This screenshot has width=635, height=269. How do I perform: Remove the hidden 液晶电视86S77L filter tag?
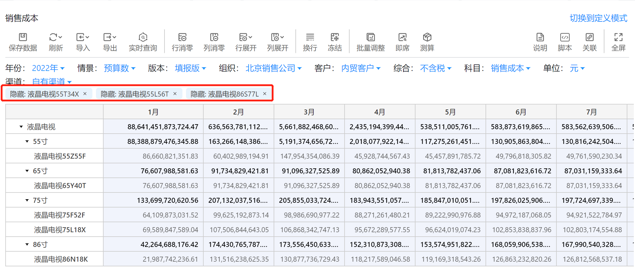pyautogui.click(x=265, y=94)
